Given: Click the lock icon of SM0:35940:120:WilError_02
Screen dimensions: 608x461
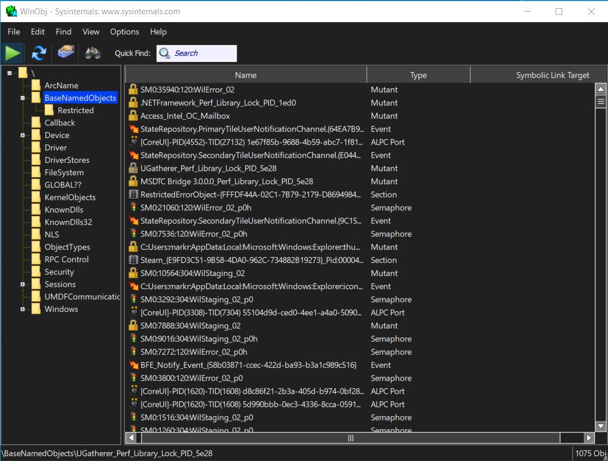Looking at the screenshot, I should (133, 89).
